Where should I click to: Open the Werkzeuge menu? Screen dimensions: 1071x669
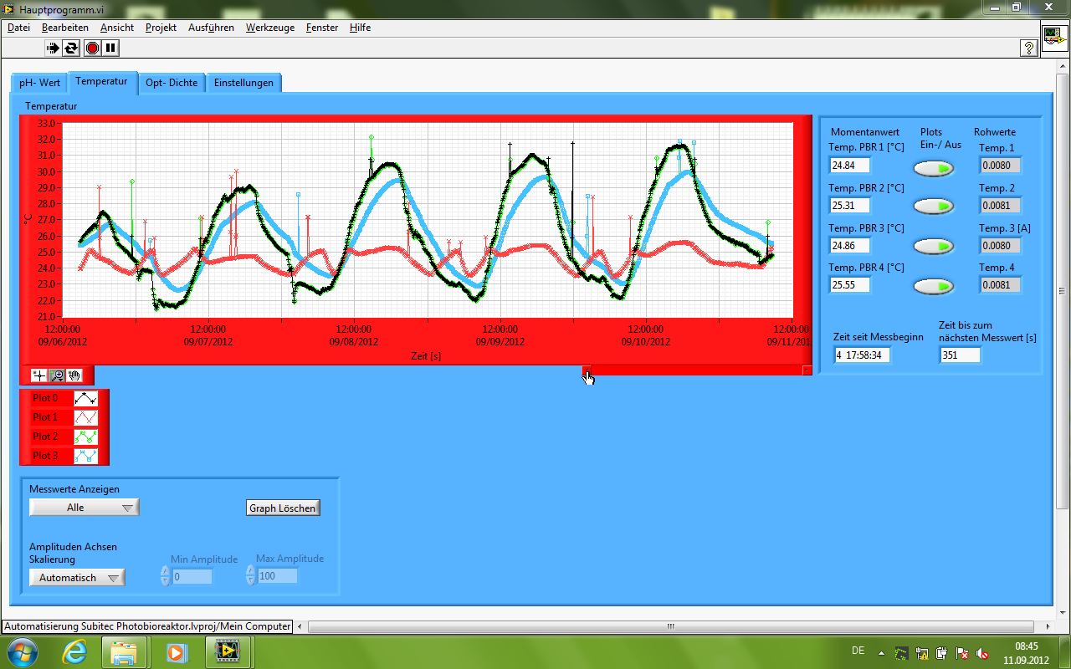point(270,28)
